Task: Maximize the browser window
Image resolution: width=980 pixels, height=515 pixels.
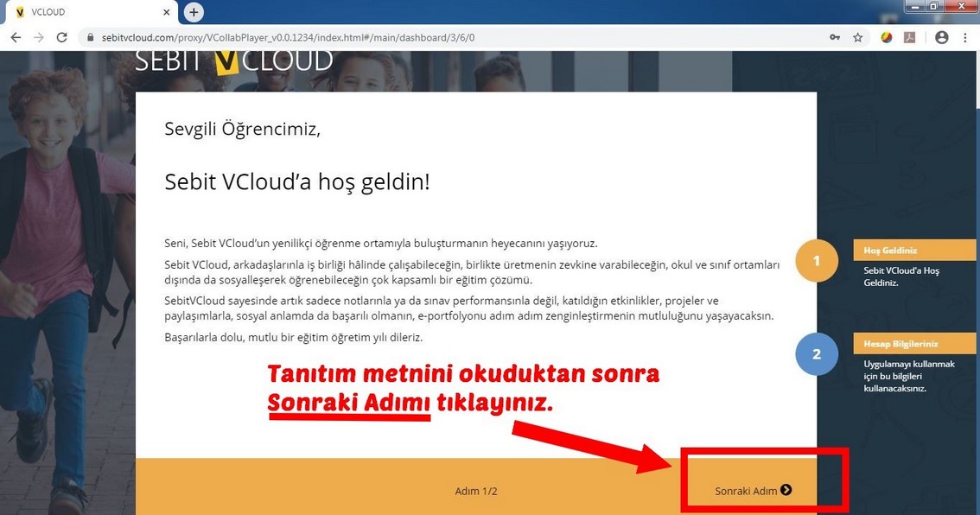Action: pos(933,6)
